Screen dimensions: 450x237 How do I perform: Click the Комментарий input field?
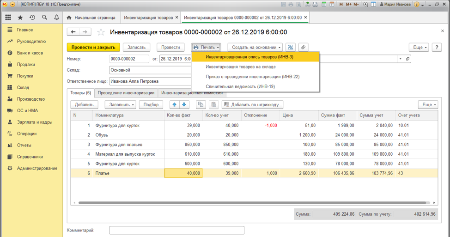176,230
